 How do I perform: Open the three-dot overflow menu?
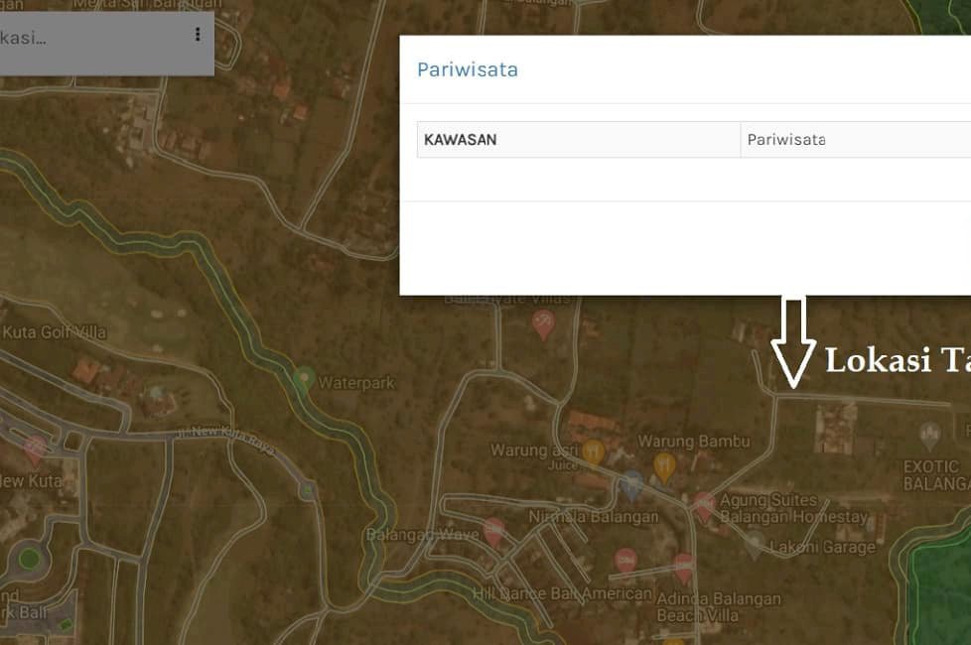[198, 35]
